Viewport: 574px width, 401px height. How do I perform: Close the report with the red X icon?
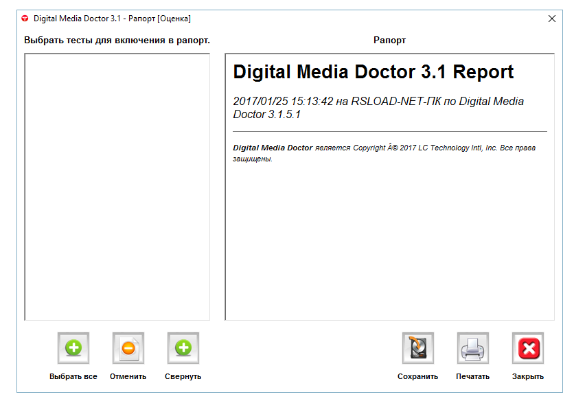click(527, 348)
